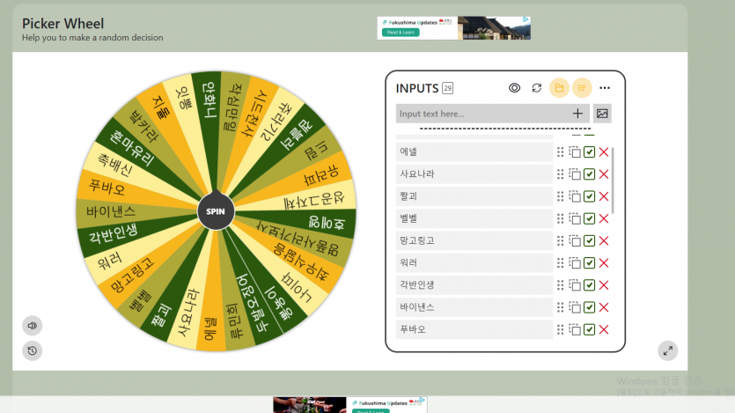Delete the 벨벨 input
This screenshot has height=413, width=735.
click(x=604, y=218)
